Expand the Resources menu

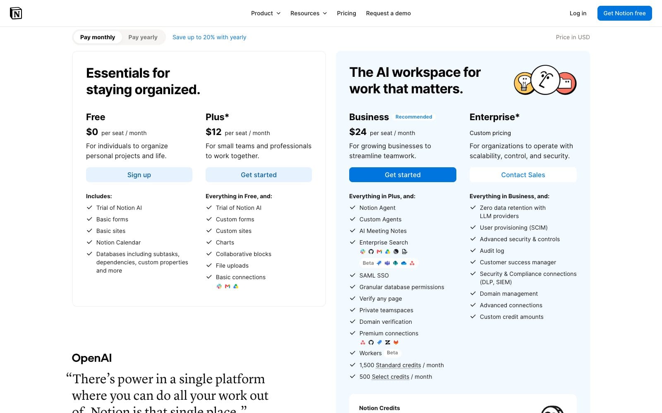tap(309, 13)
